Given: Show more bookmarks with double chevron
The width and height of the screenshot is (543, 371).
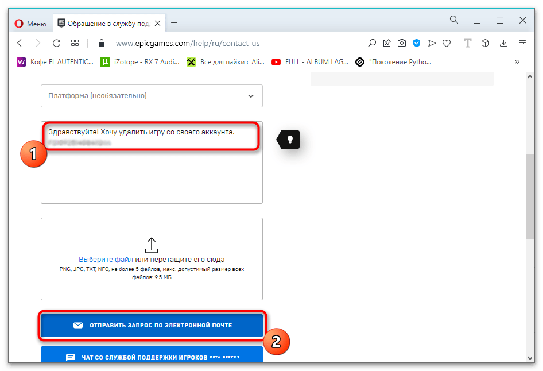Looking at the screenshot, I should click(x=517, y=61).
